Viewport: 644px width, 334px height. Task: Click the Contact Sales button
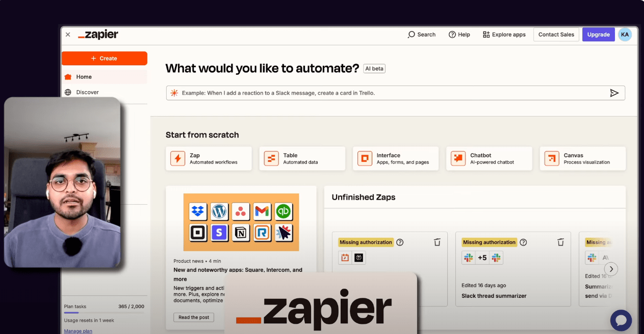556,35
